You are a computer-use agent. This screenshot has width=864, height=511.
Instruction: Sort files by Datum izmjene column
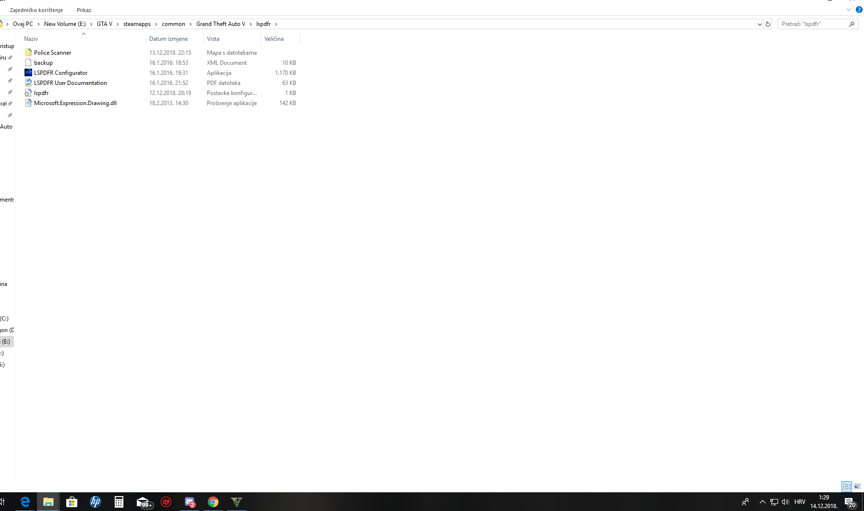[x=175, y=39]
